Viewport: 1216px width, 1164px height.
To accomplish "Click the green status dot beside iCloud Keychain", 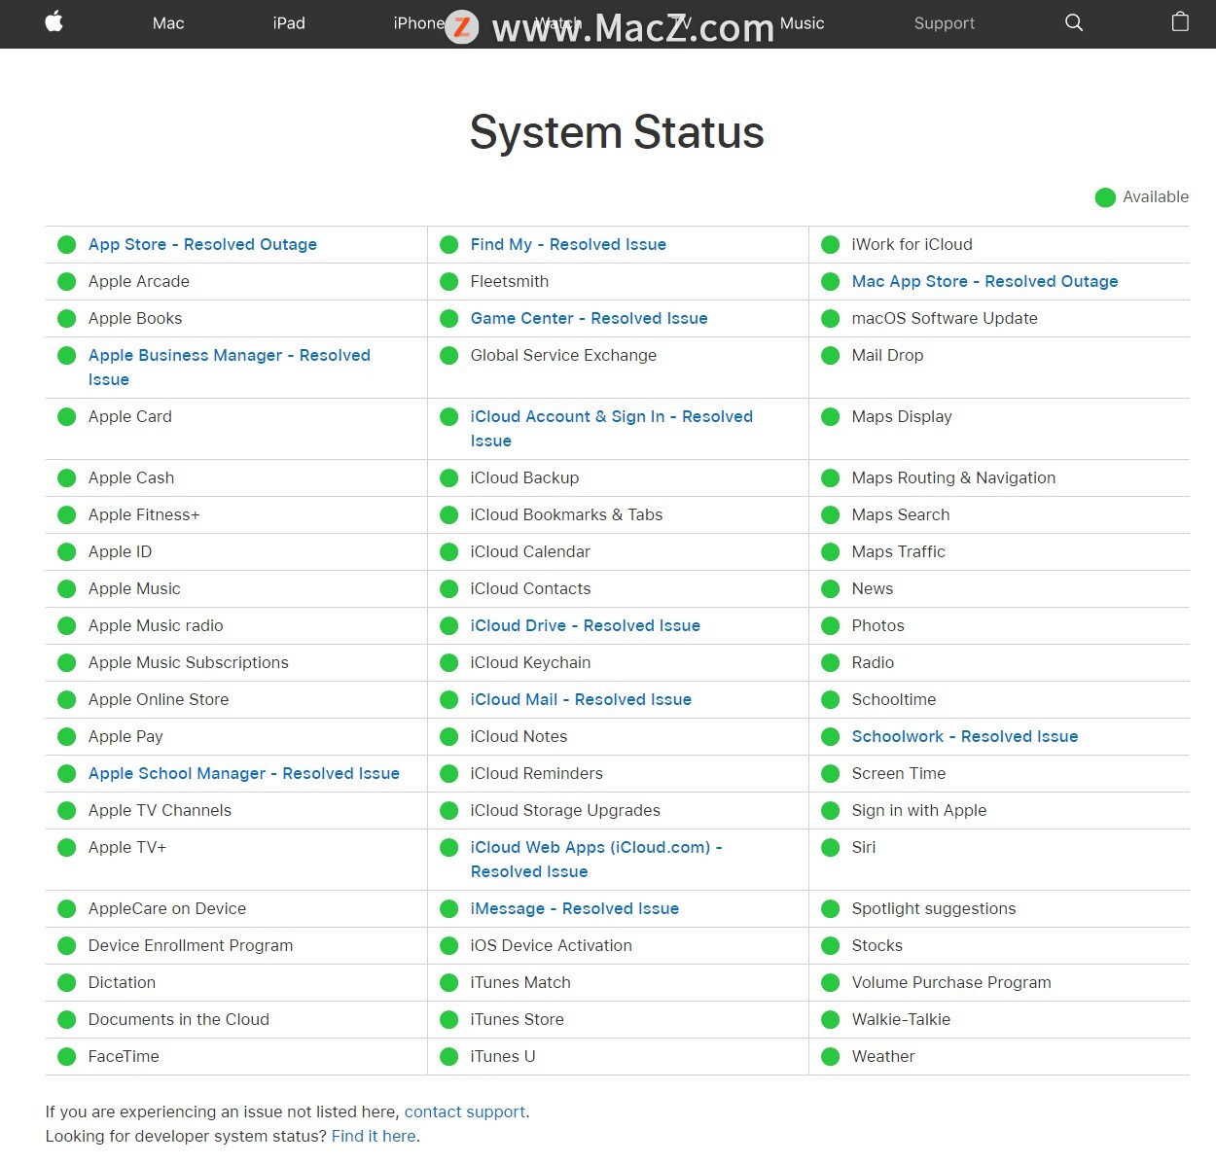I will click(448, 663).
